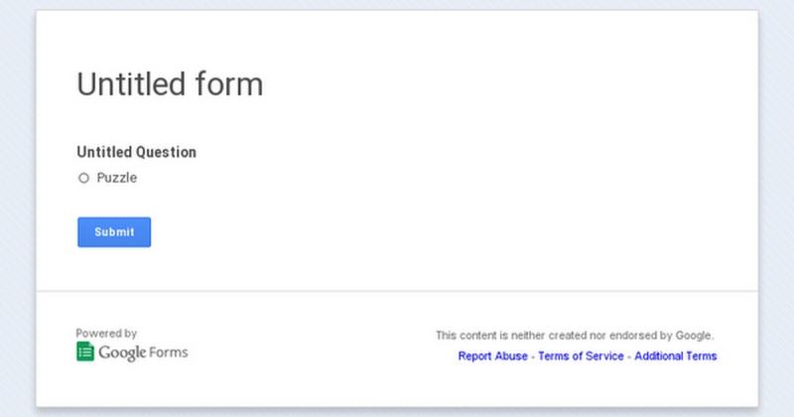The width and height of the screenshot is (794, 417).
Task: Click the Untitled Question heading
Action: pos(136,152)
